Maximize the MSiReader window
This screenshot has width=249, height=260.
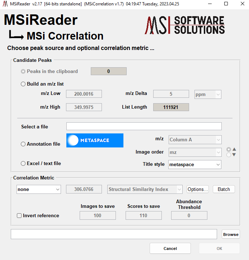[226, 4]
